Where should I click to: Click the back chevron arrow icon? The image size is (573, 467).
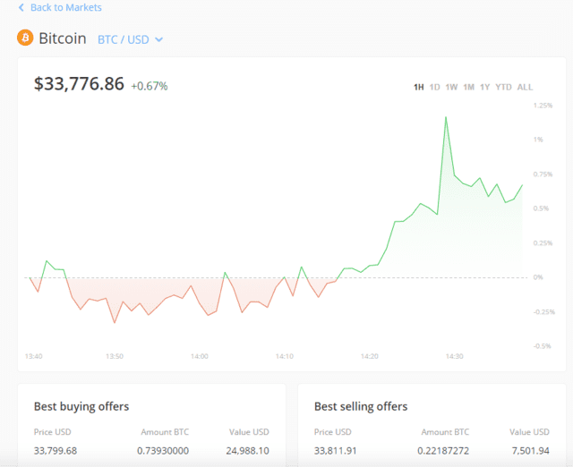(x=21, y=7)
